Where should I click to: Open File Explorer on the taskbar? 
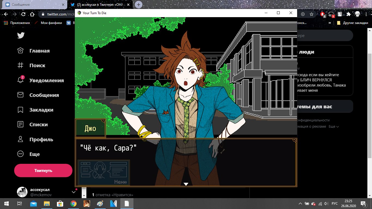(x=47, y=204)
